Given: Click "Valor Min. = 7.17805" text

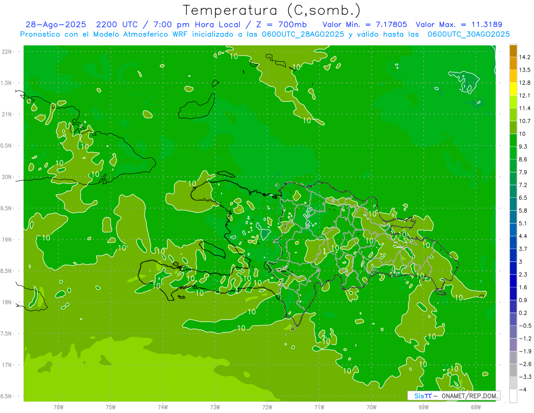Looking at the screenshot, I should tap(365, 25).
